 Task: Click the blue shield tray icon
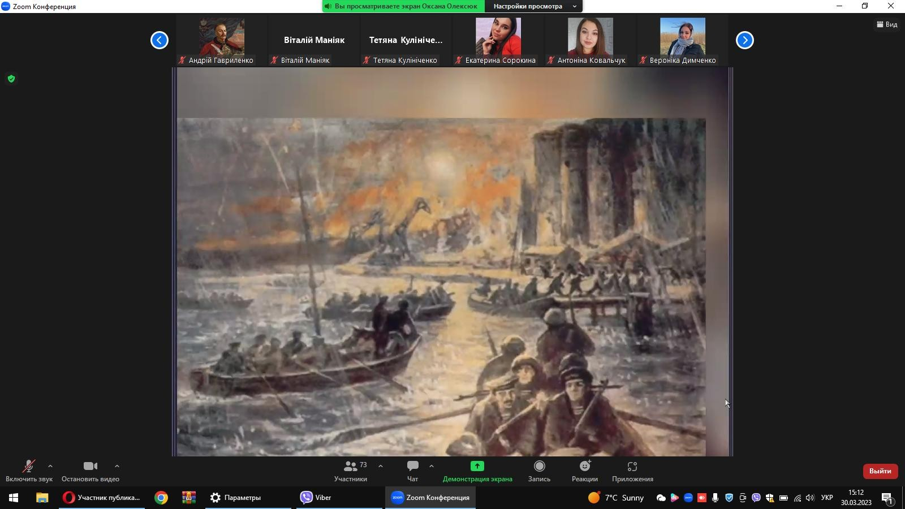point(729,498)
